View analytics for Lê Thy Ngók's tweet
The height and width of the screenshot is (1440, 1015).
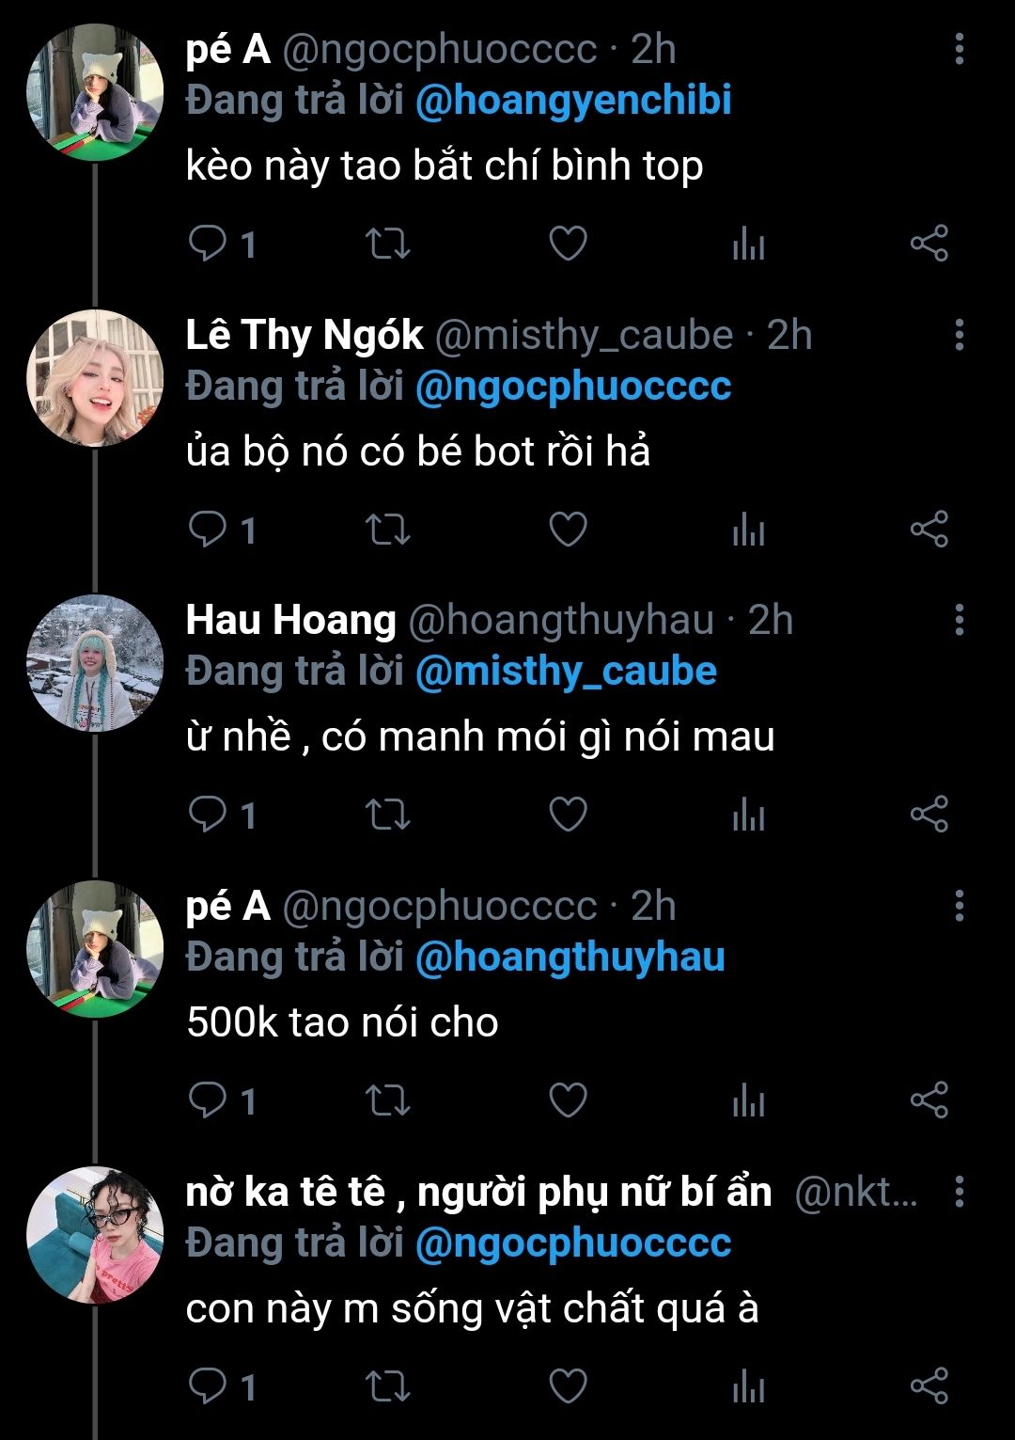748,530
